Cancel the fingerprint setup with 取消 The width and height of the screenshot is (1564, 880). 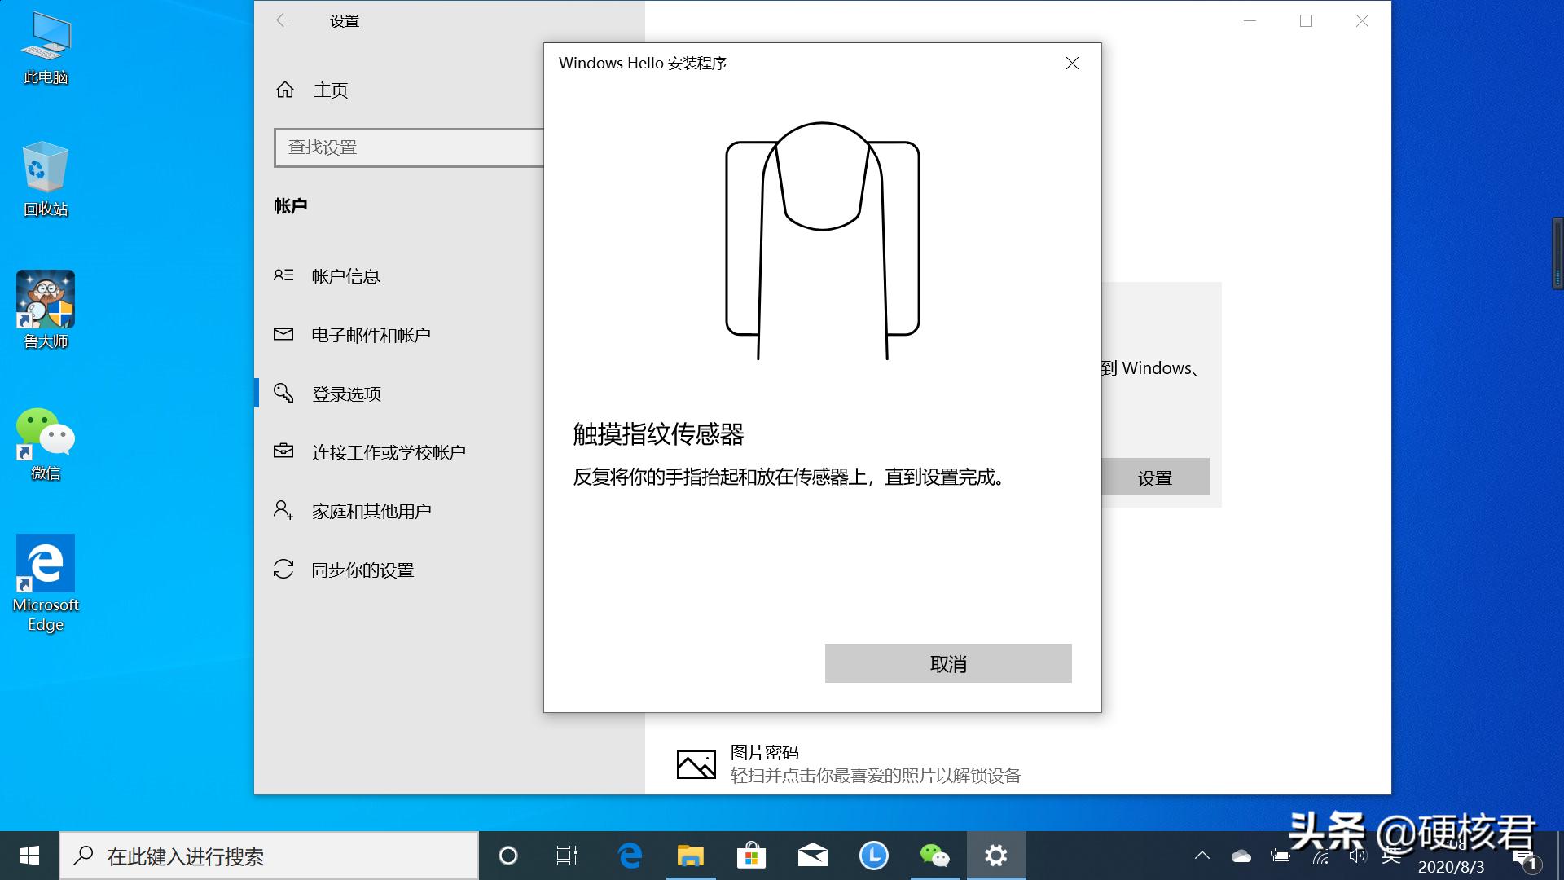[x=947, y=663]
